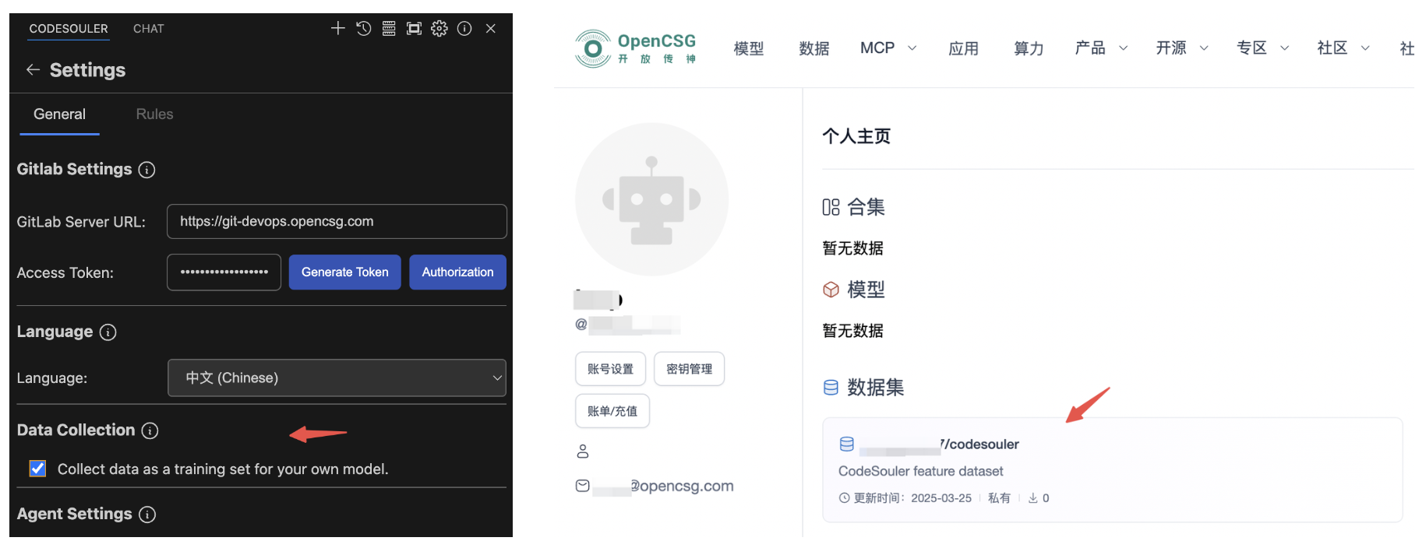Switch to the CHAT tab
The width and height of the screenshot is (1426, 548).
[148, 29]
